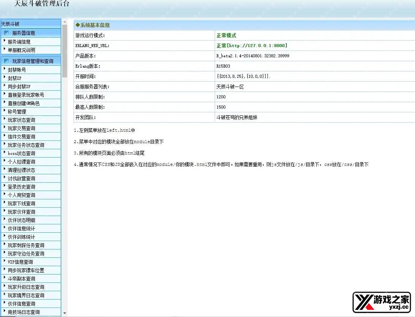The width and height of the screenshot is (415, 317).
Task: Select 清理拉镖状态 in sidebar
Action: 22,170
